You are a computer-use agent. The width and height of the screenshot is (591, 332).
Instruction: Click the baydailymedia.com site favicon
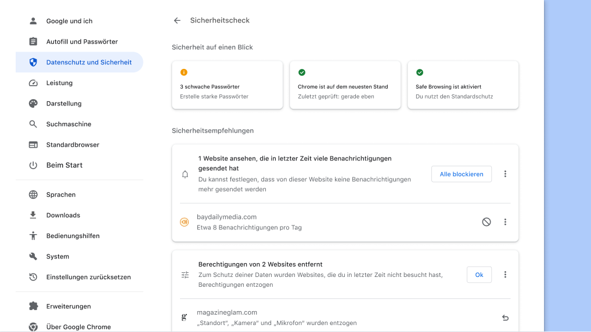point(184,222)
